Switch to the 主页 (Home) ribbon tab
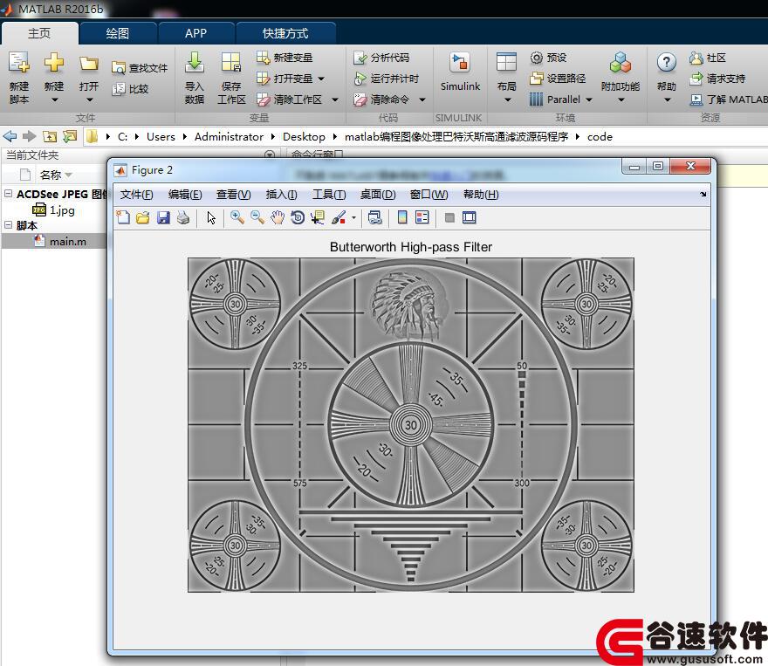 coord(39,33)
